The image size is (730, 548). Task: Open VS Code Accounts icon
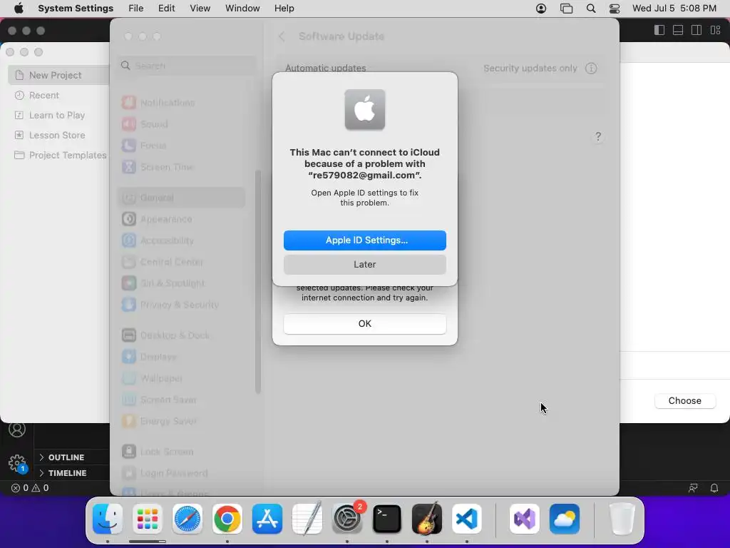coord(17,429)
